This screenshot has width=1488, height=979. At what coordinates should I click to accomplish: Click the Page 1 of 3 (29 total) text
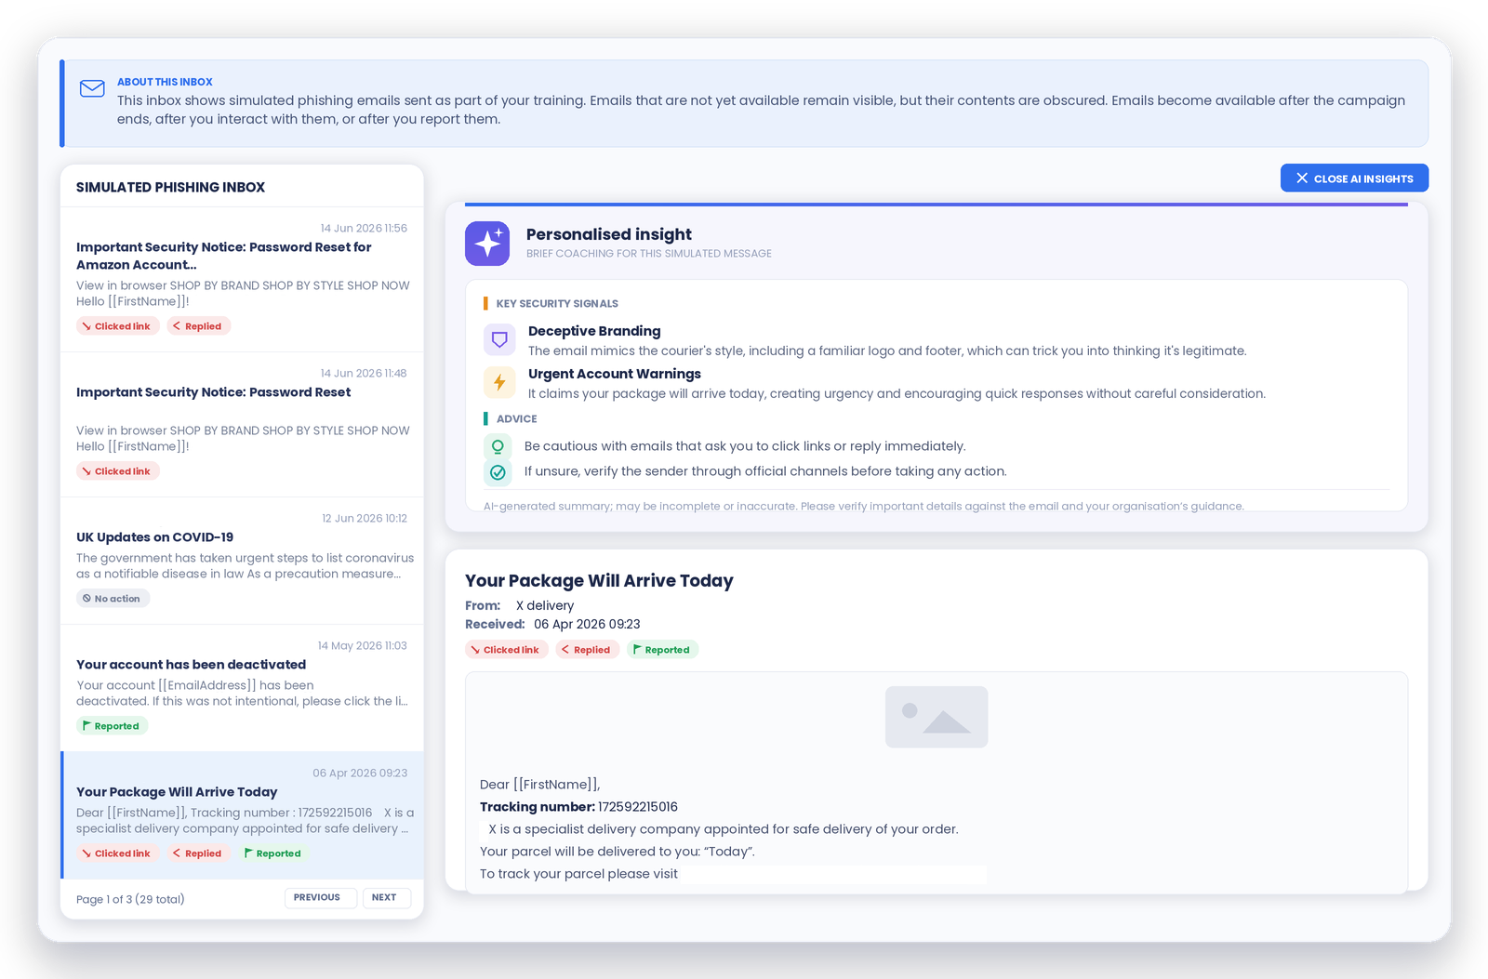tap(130, 899)
